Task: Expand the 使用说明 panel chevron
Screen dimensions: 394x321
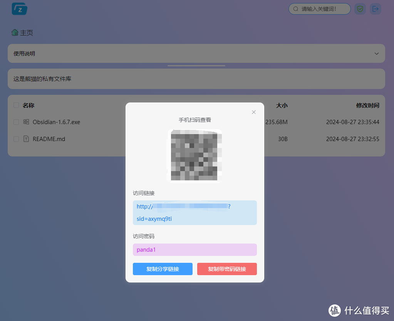Action: 376,54
